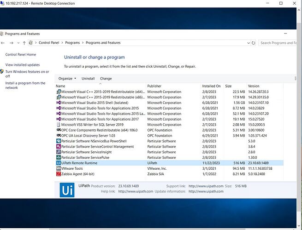The width and height of the screenshot is (302, 230).
Task: Minimize the Programs and Features window
Action: point(285,34)
